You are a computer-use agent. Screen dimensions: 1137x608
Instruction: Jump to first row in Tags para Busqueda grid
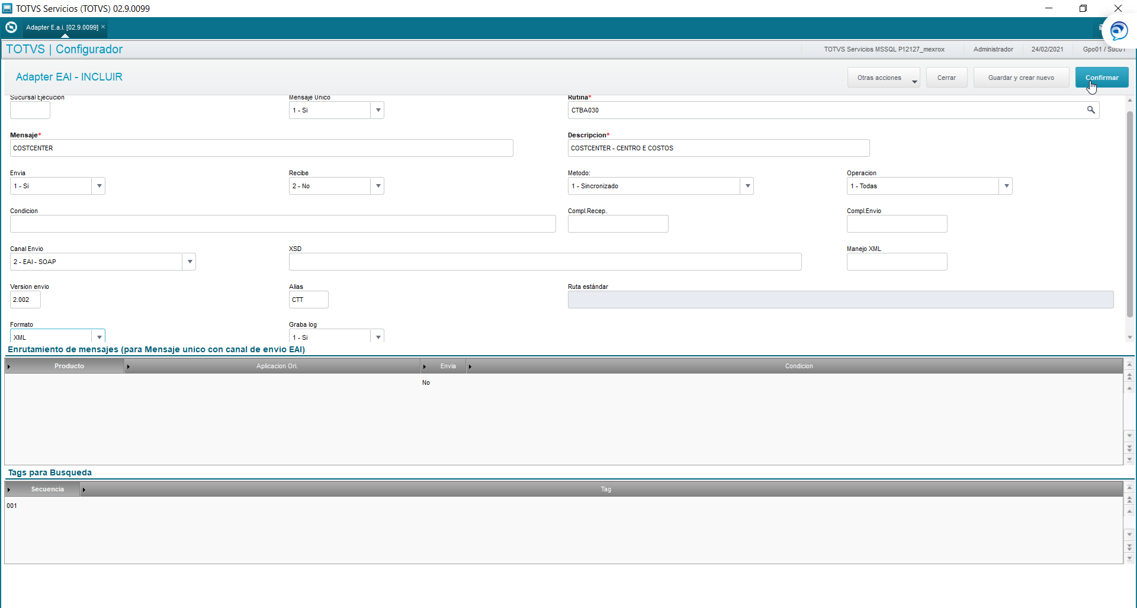[1129, 487]
